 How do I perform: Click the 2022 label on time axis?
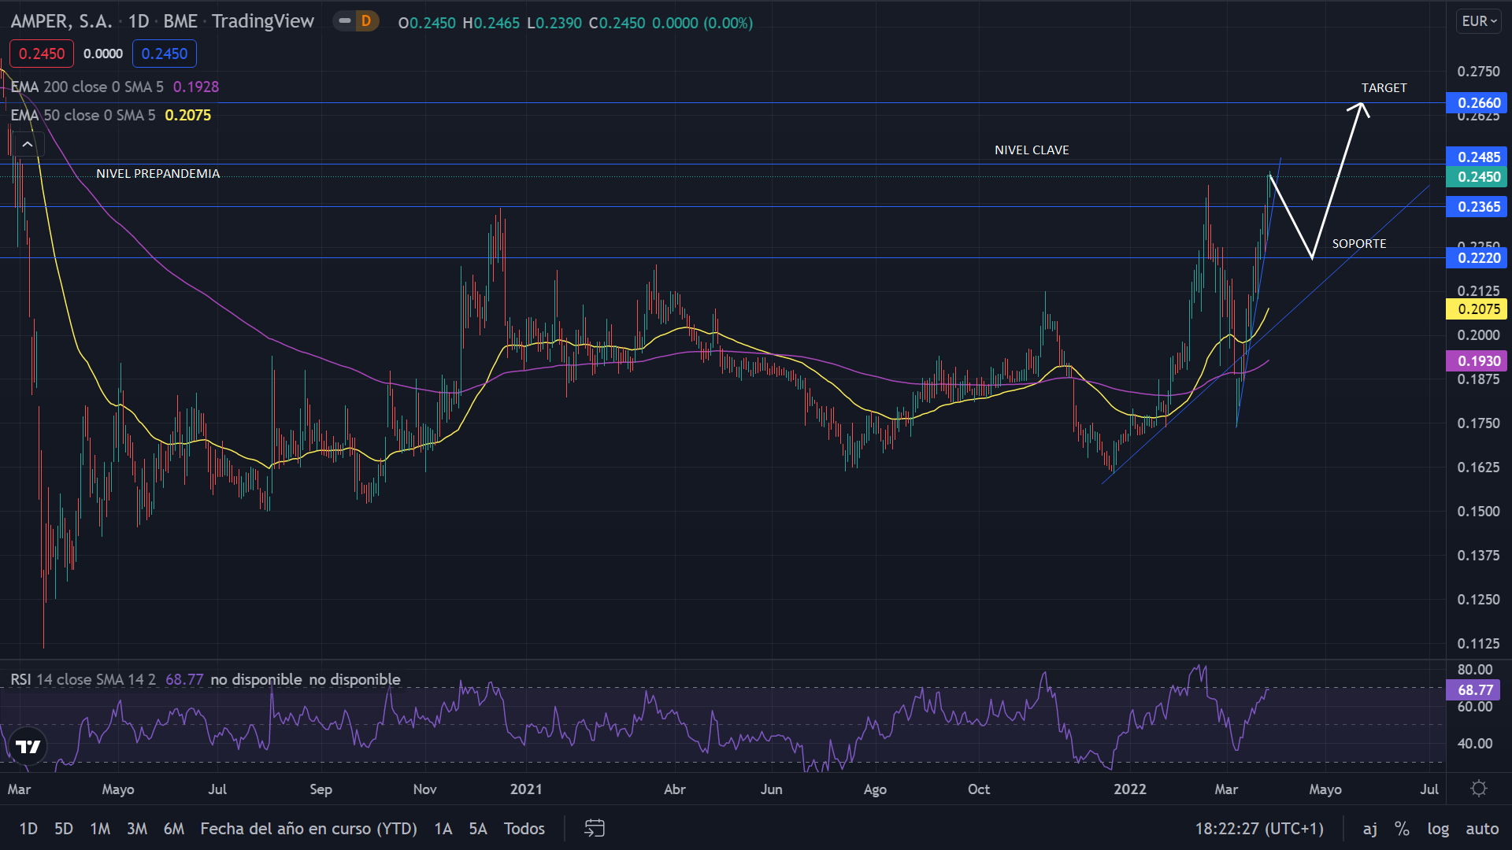pos(1130,789)
